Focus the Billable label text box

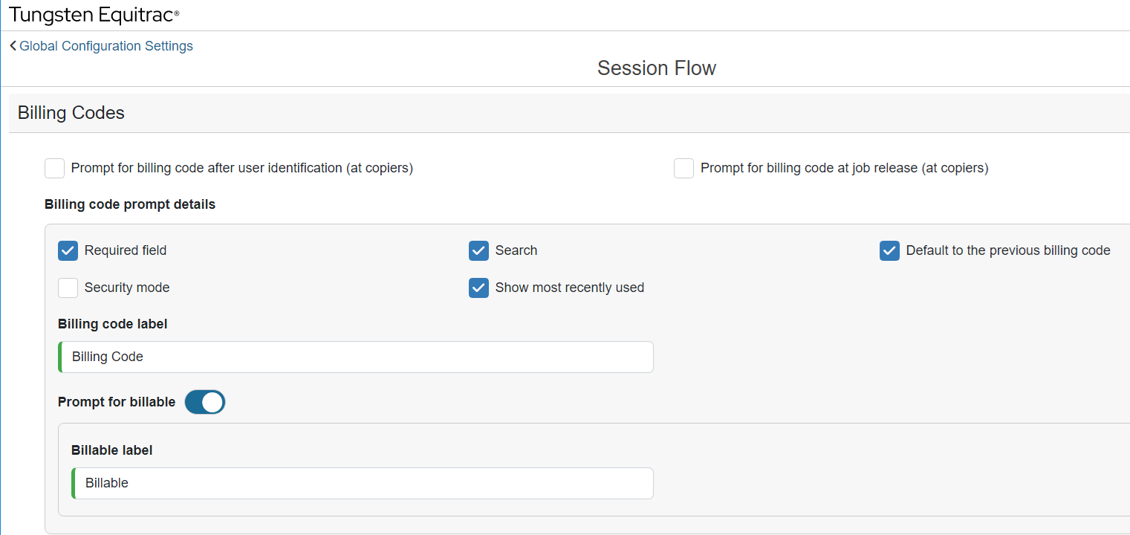pos(364,484)
